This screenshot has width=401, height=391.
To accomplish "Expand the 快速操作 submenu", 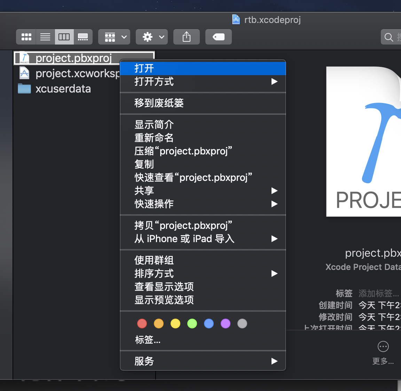I will (x=203, y=204).
